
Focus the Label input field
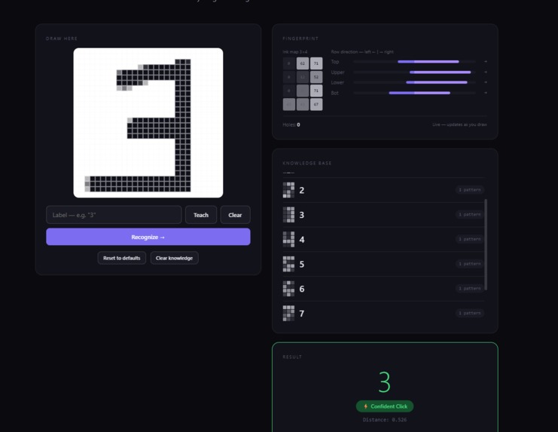click(x=114, y=215)
